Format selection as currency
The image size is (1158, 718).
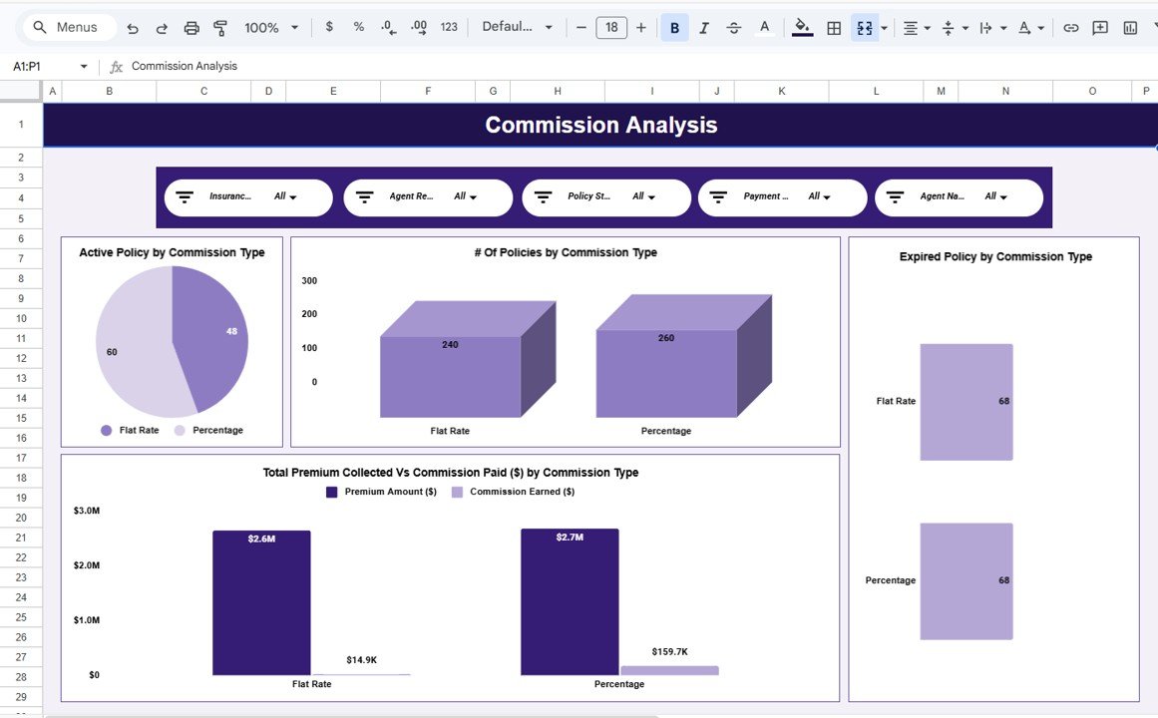pos(329,27)
